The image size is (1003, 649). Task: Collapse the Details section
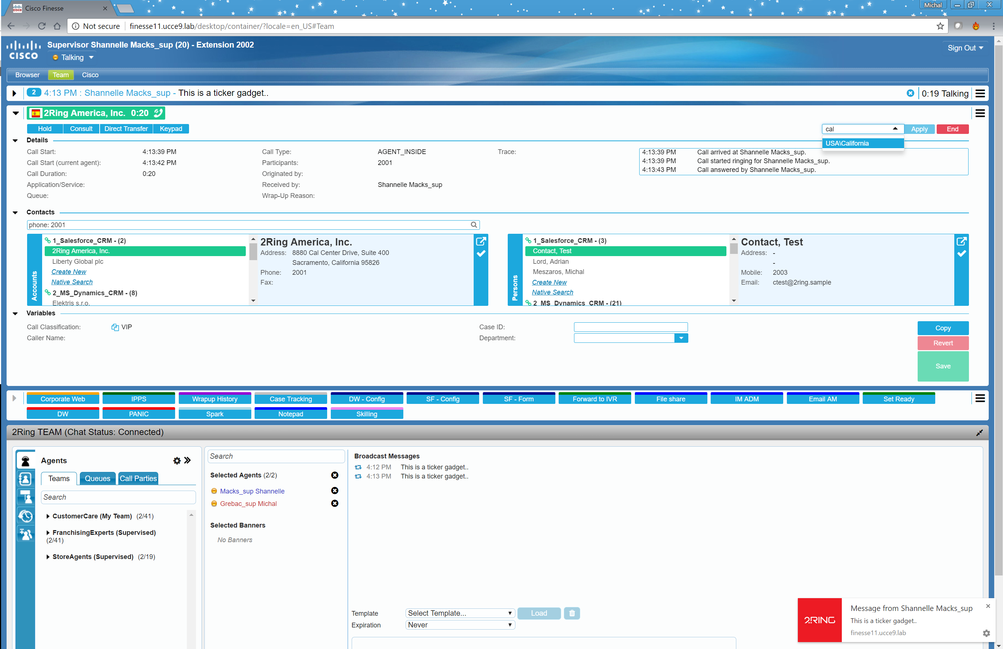click(x=15, y=140)
